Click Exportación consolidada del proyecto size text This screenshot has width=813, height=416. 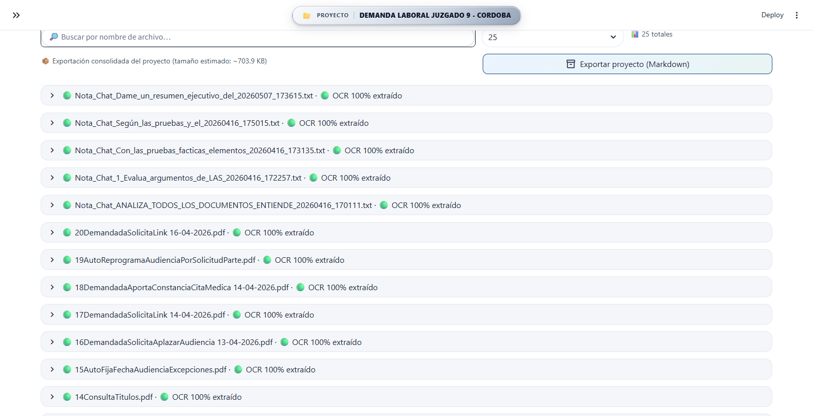[160, 61]
